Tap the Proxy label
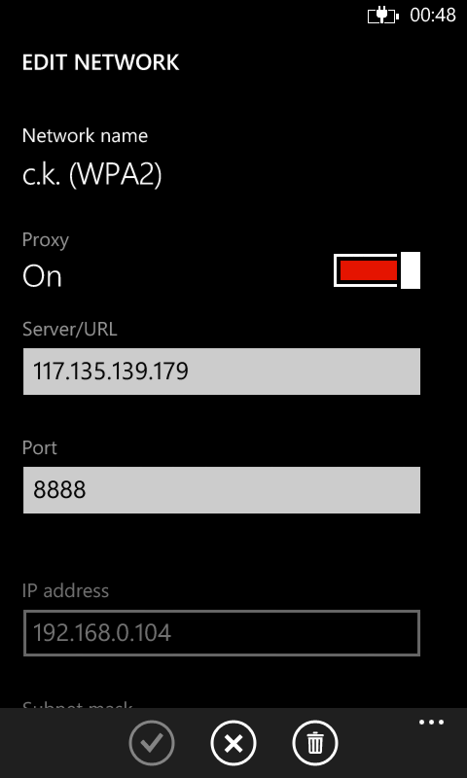This screenshot has width=467, height=778. pyautogui.click(x=46, y=240)
